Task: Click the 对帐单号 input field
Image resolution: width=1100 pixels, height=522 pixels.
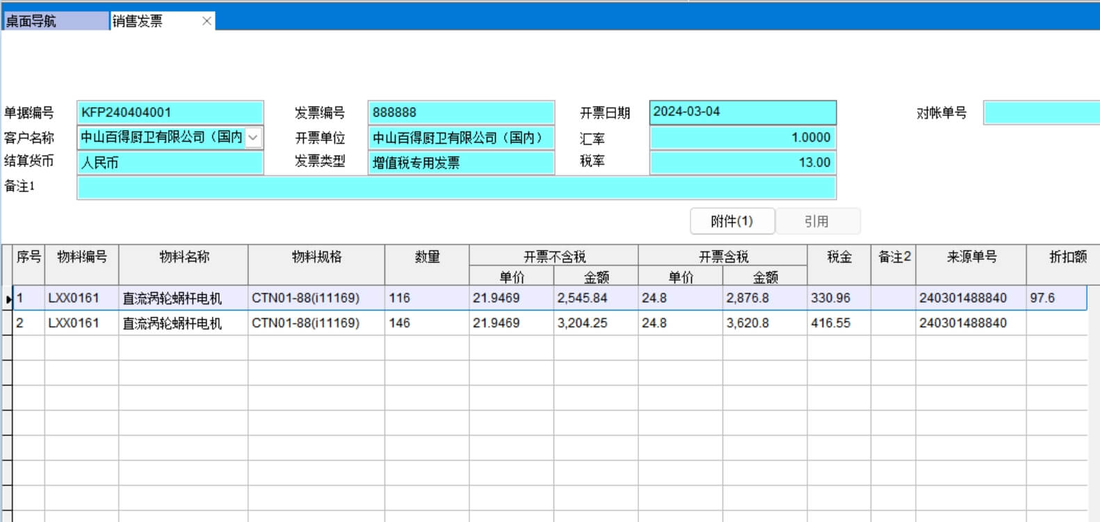Action: pyautogui.click(x=1041, y=113)
